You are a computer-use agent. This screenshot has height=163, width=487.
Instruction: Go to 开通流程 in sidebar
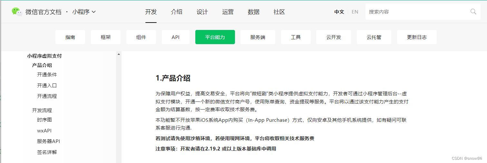47,96
